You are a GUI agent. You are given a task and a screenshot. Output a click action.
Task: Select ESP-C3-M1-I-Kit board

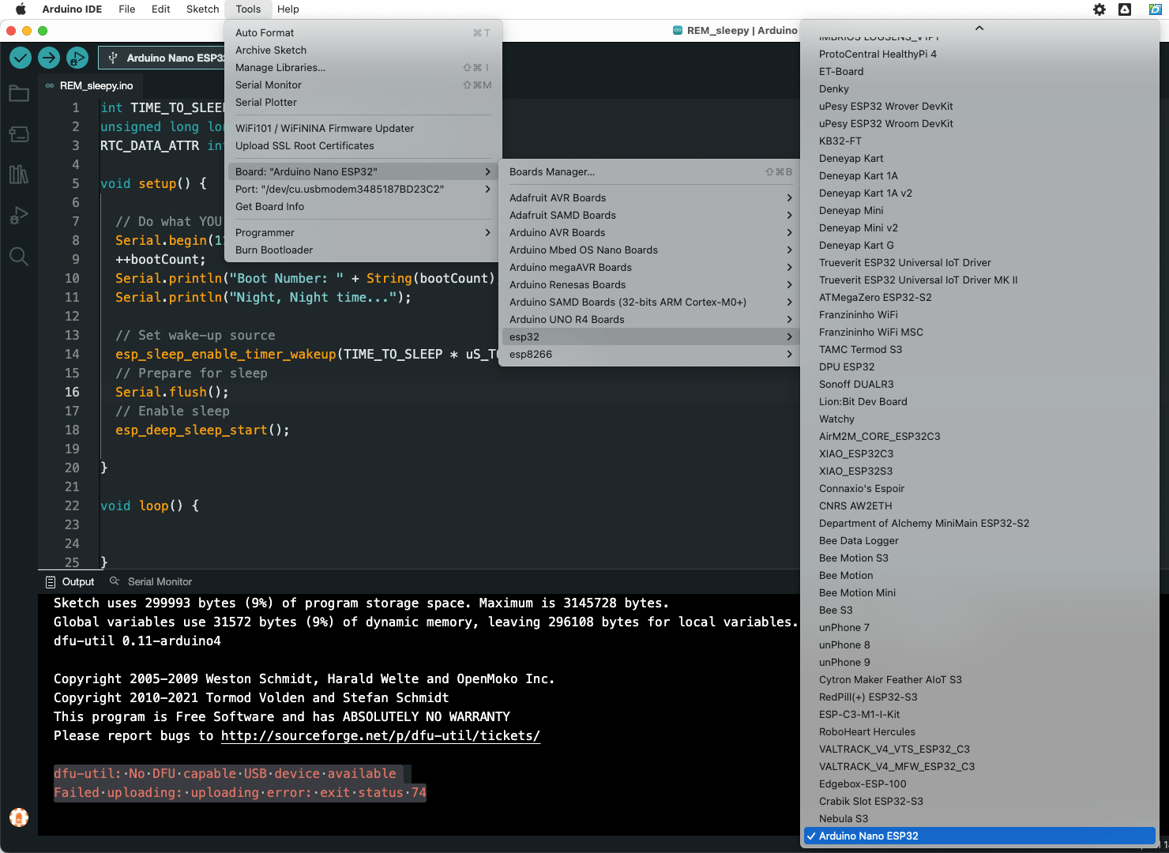pos(979,714)
